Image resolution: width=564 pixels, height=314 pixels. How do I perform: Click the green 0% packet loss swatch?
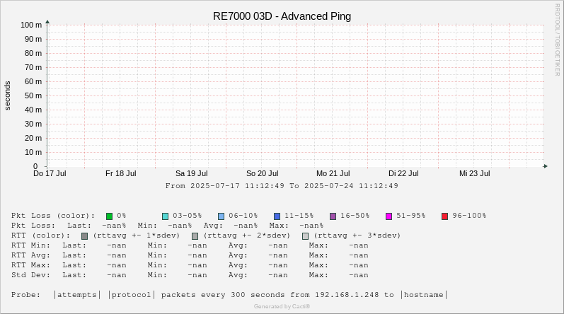(x=110, y=216)
